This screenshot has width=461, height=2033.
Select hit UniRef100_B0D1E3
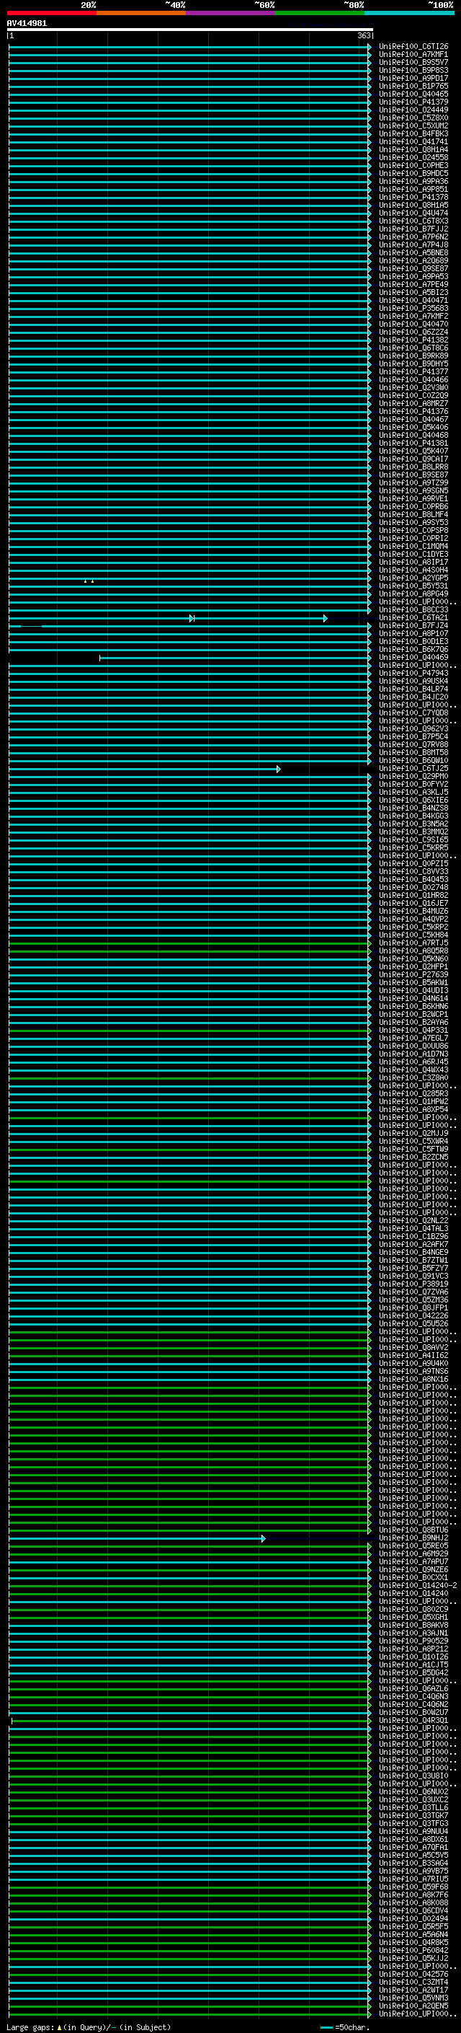[413, 642]
